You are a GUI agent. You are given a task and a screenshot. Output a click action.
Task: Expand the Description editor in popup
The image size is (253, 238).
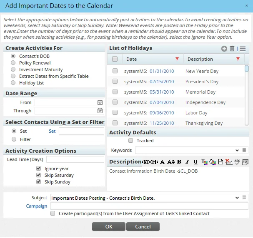click(x=245, y=162)
